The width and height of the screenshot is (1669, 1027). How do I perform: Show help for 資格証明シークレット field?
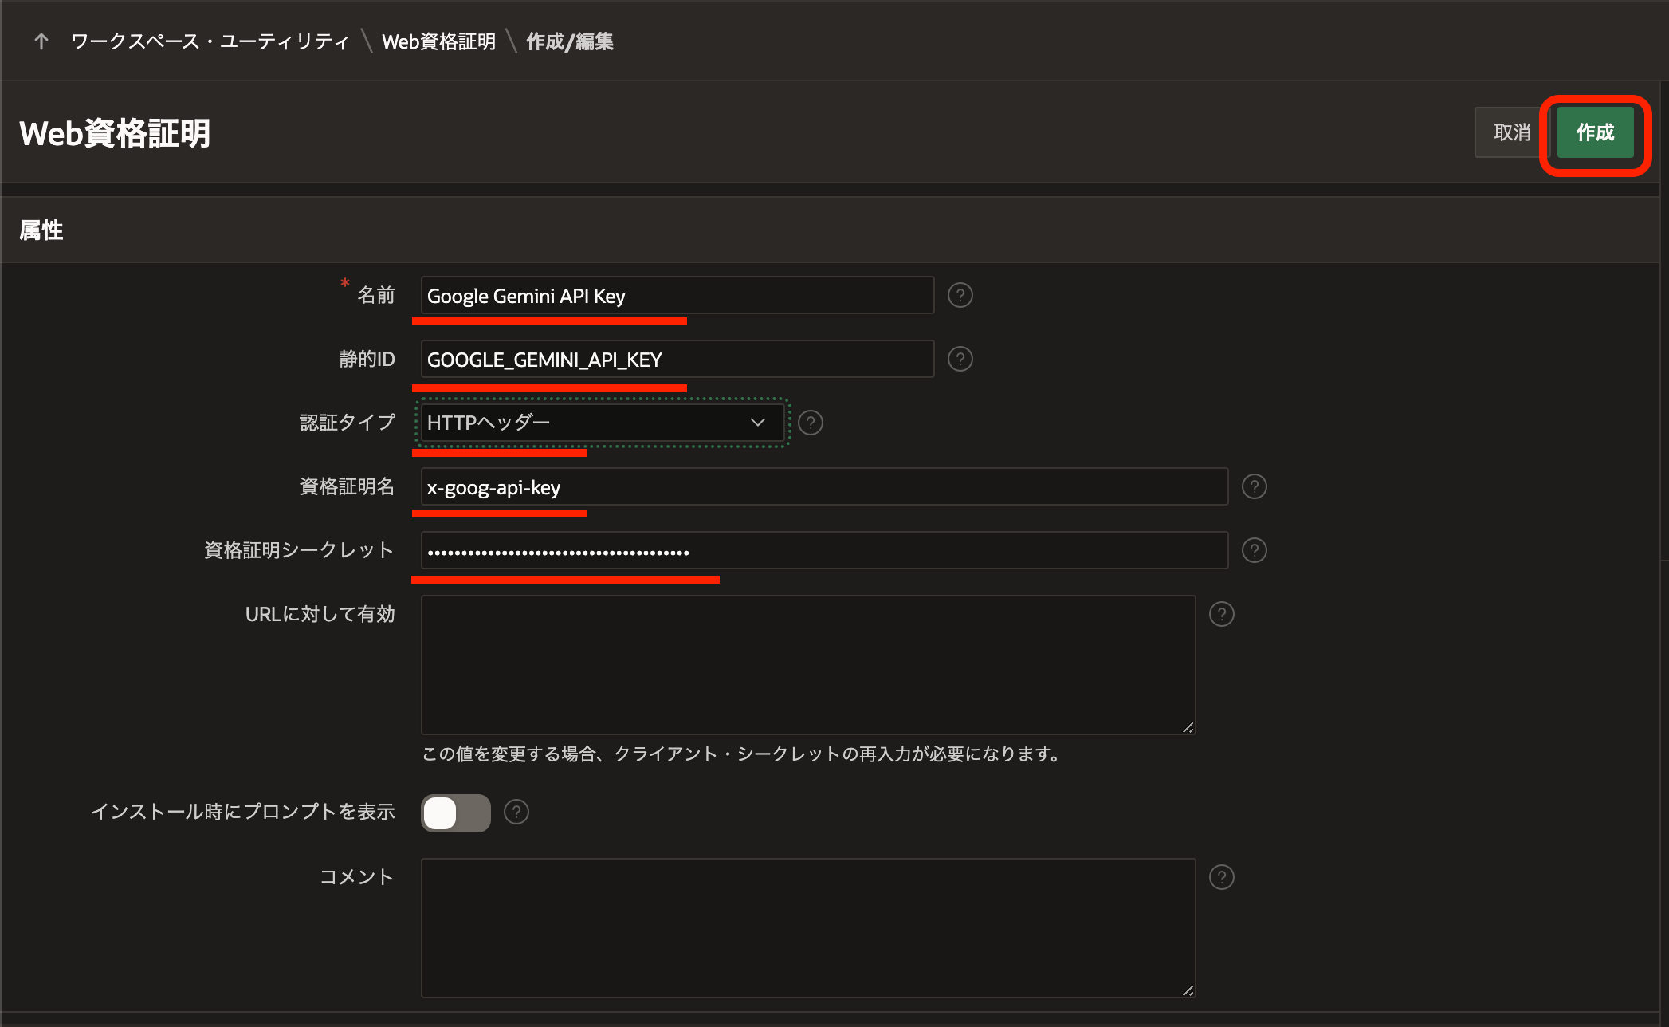pos(1254,550)
